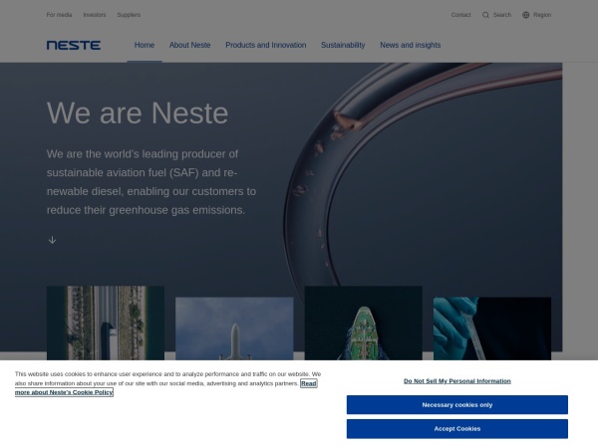The width and height of the screenshot is (598, 448).
Task: Click Accept Cookies button
Action: click(457, 428)
